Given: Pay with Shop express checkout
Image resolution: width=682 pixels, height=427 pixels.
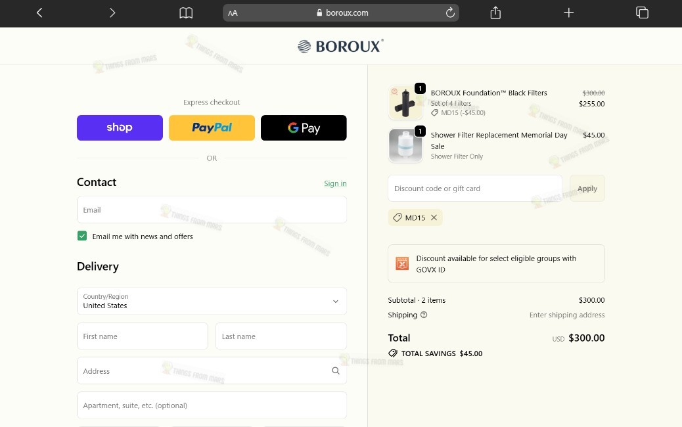Looking at the screenshot, I should pos(120,128).
